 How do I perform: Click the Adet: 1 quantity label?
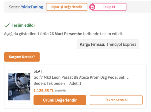75,83
